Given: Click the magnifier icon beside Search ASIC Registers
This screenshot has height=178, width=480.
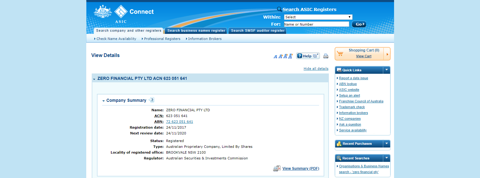Looking at the screenshot, I should (x=279, y=9).
